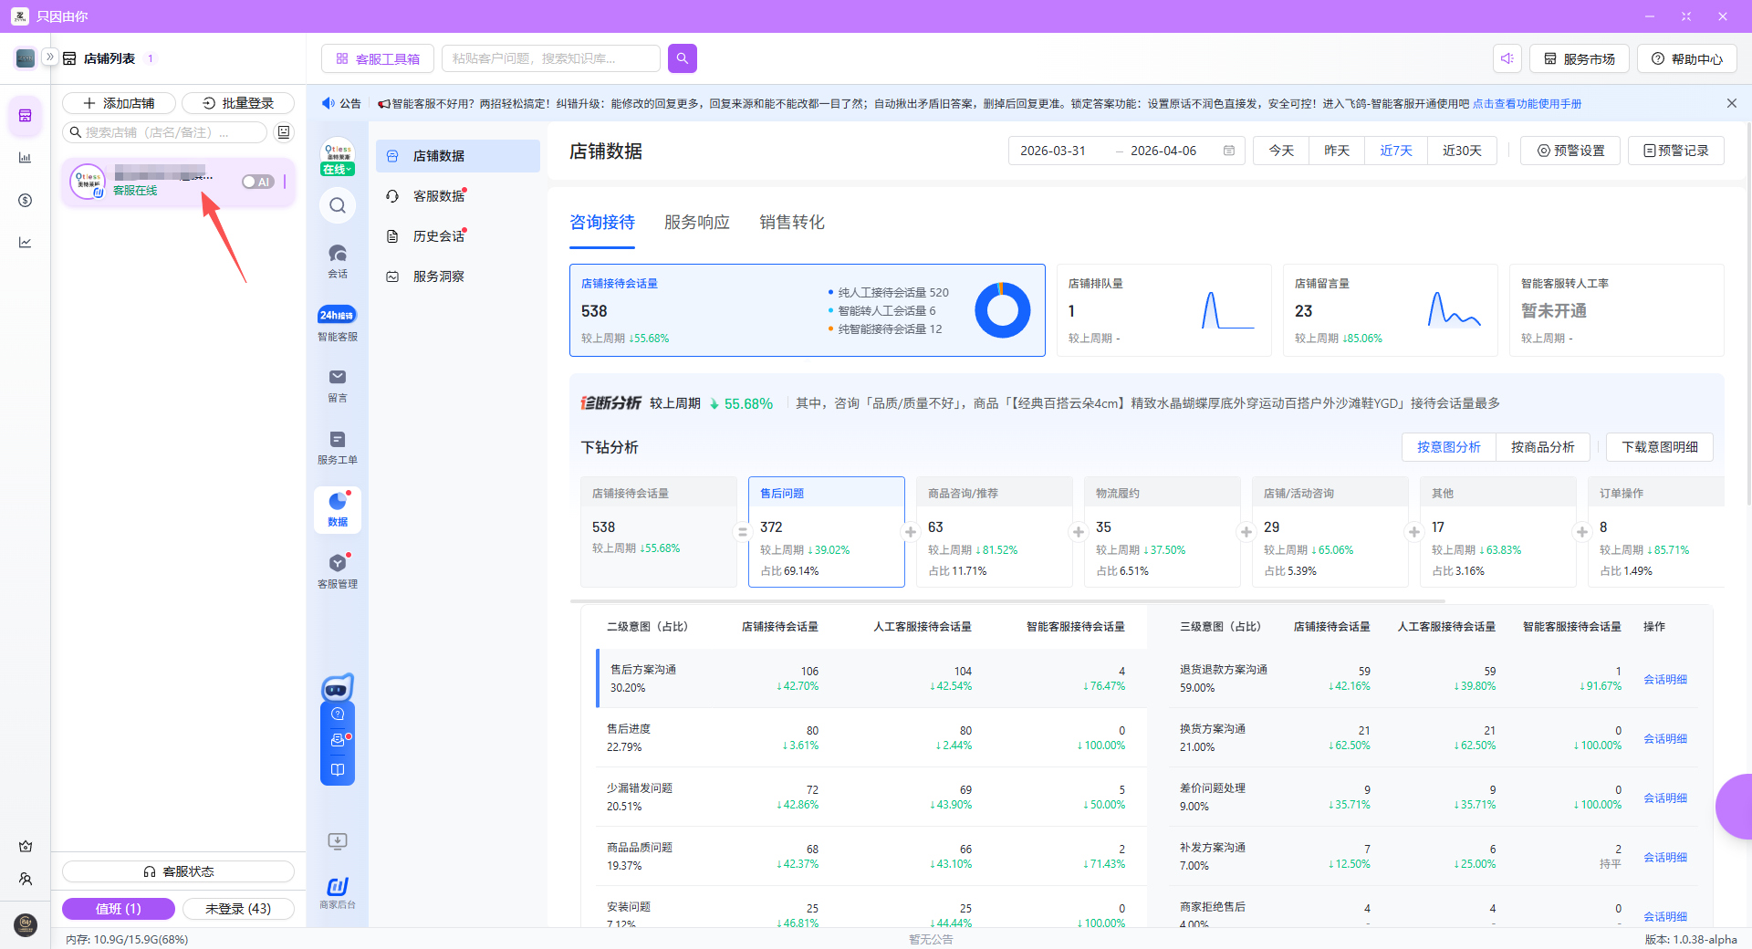Click the search magnifier in shop sidebar
This screenshot has height=949, width=1752.
(338, 205)
